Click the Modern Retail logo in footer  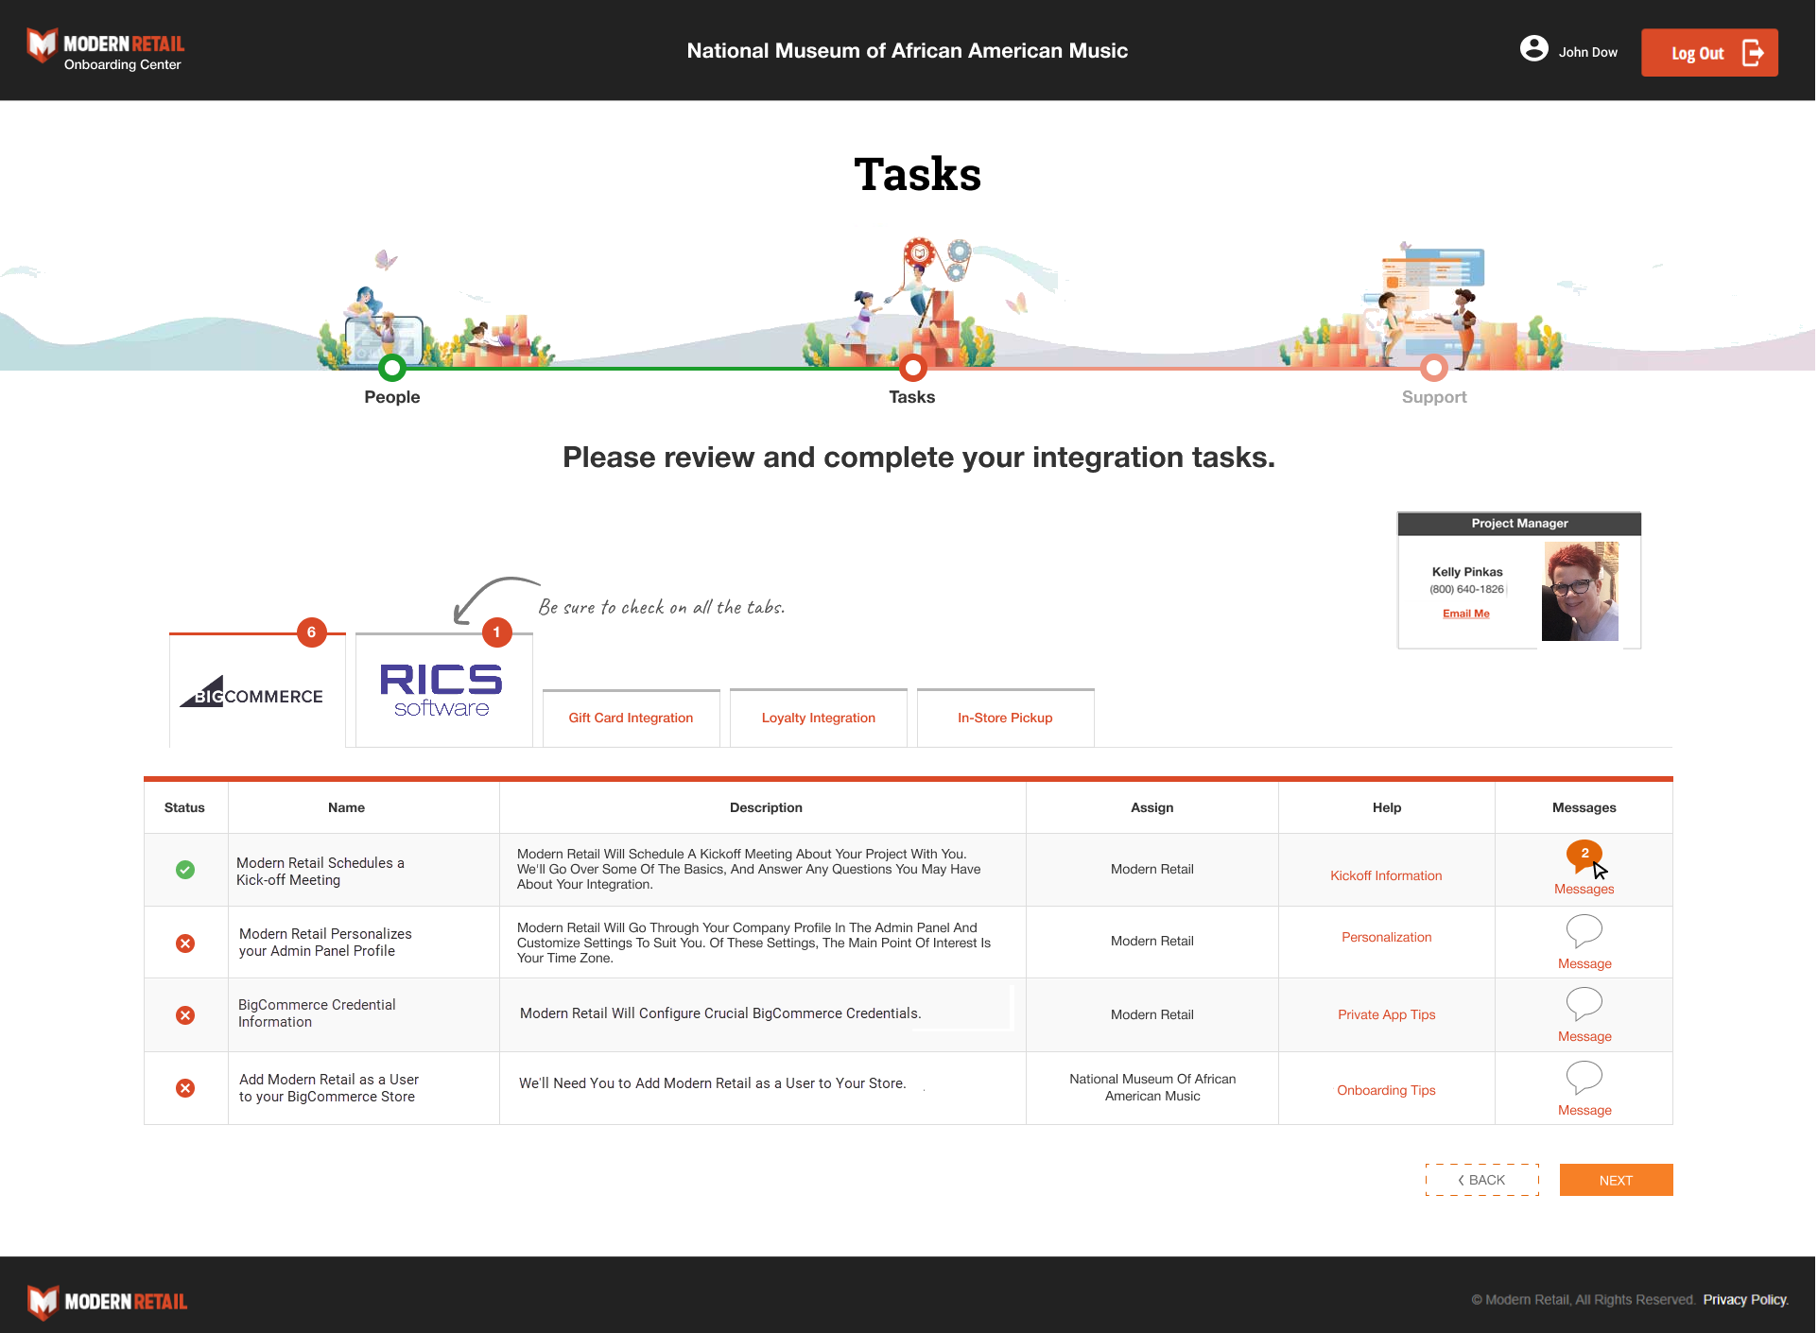(x=106, y=1302)
